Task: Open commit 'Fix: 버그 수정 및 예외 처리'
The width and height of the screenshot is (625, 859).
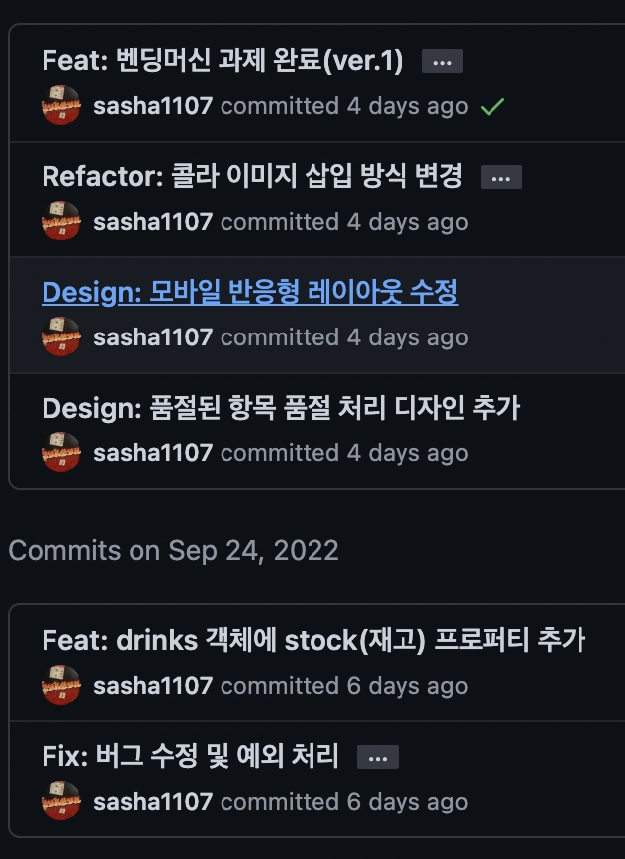Action: point(190,757)
